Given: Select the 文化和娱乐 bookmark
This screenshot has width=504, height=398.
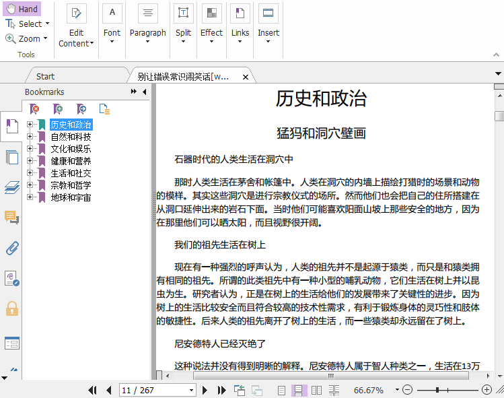Looking at the screenshot, I should point(71,149).
